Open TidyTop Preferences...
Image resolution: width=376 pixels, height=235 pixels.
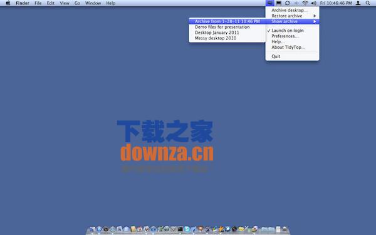292,36
